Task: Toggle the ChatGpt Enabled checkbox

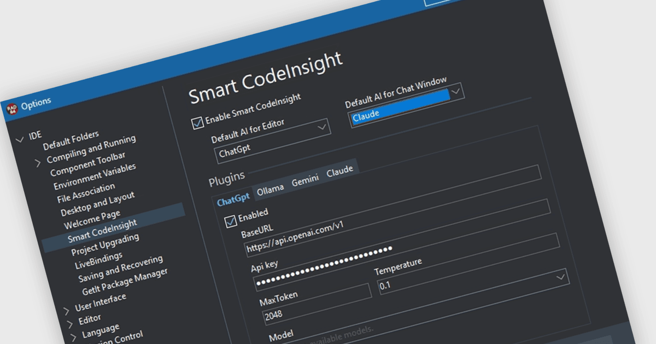Action: coord(231,221)
